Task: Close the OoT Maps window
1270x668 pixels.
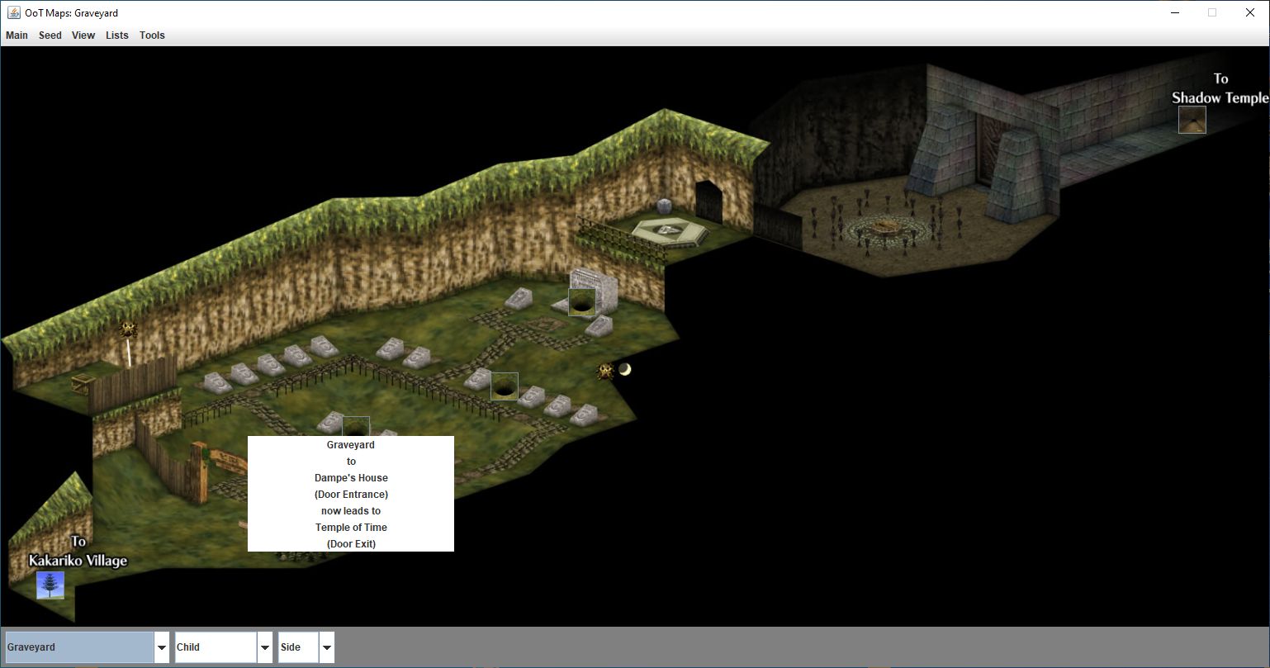Action: 1250,12
